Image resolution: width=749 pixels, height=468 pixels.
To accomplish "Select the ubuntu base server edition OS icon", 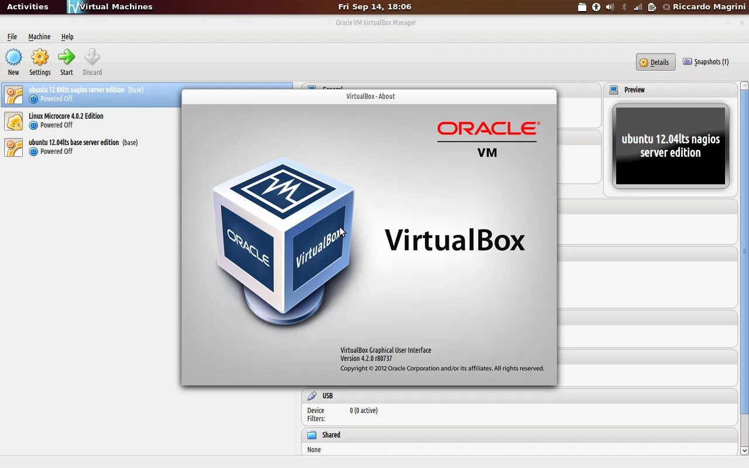I will pos(13,147).
